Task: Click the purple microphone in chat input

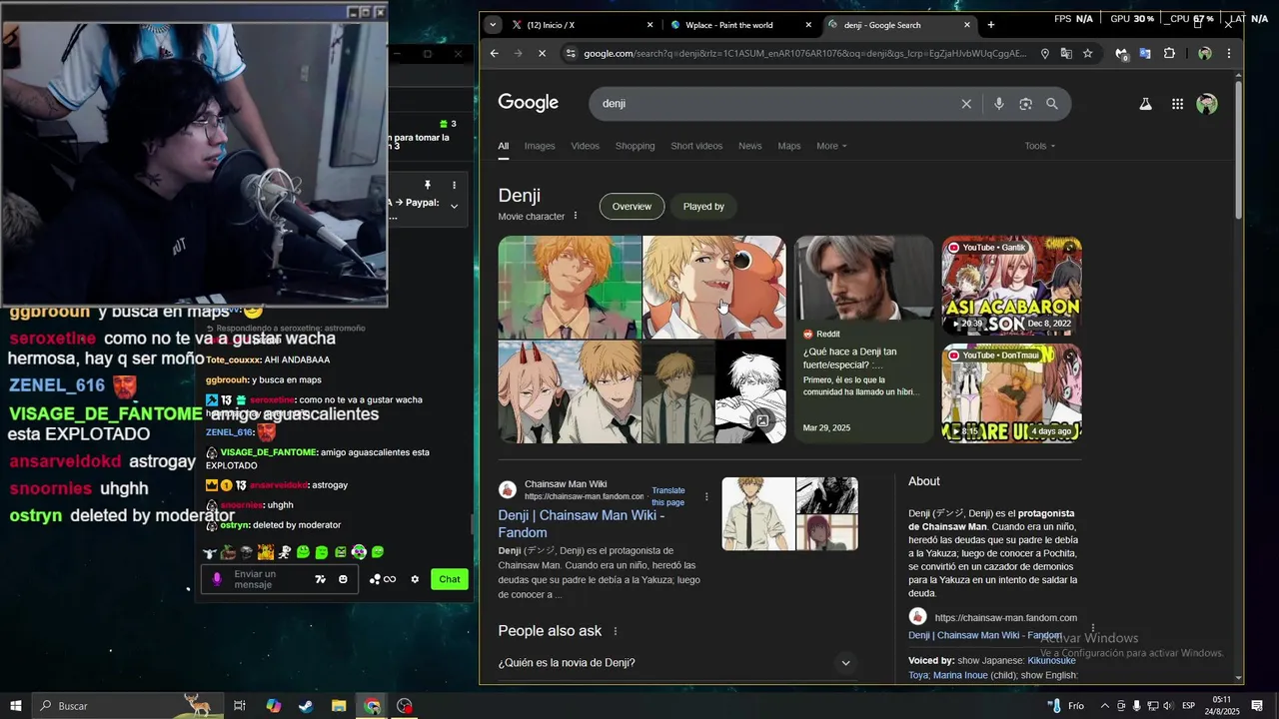Action: point(217,579)
